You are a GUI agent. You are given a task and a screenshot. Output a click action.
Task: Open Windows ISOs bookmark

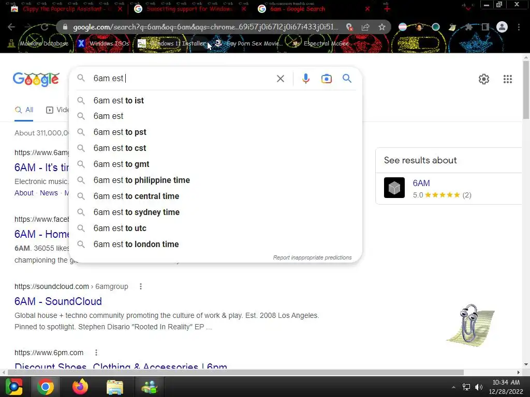coord(104,43)
